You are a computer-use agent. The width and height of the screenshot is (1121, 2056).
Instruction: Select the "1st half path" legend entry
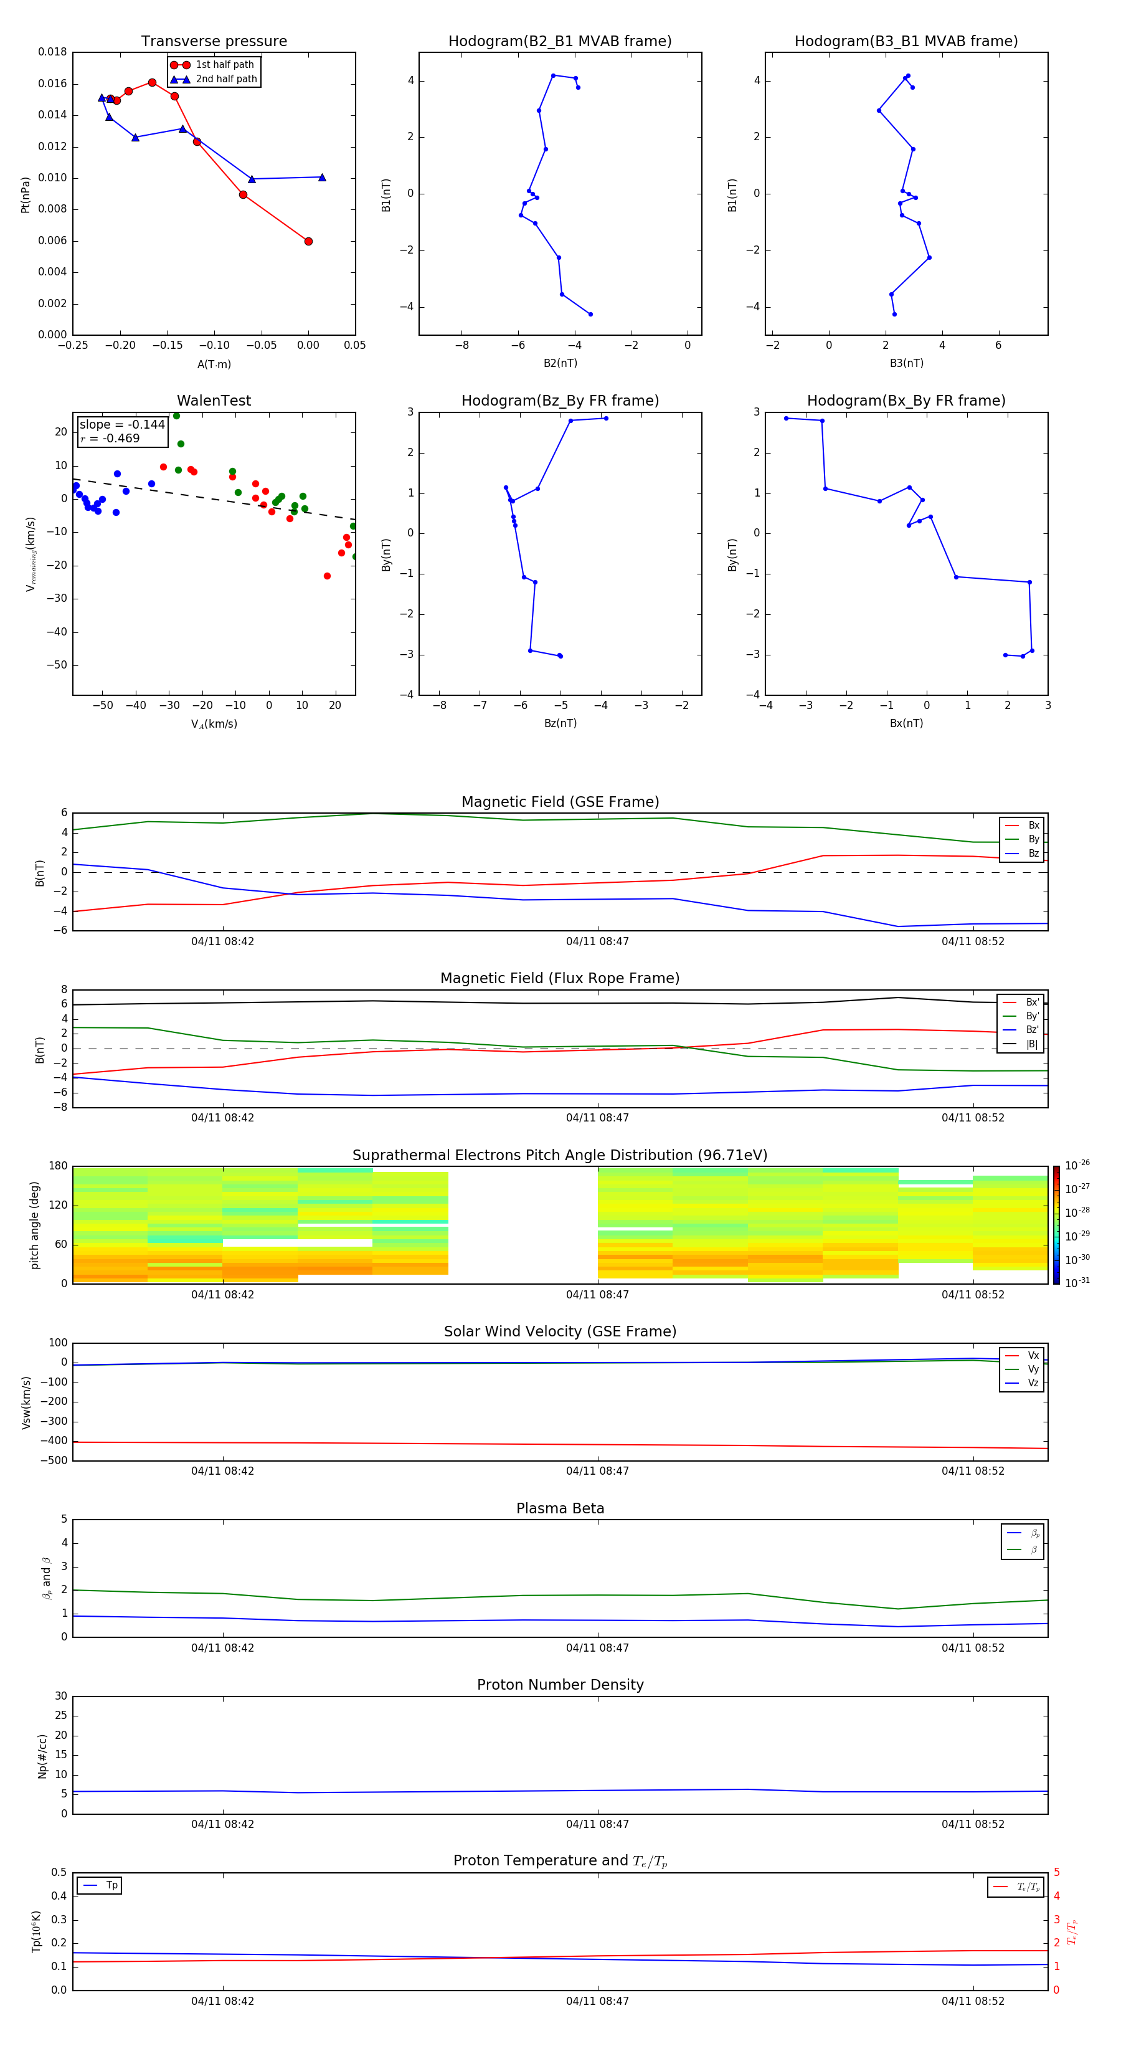pyautogui.click(x=213, y=65)
